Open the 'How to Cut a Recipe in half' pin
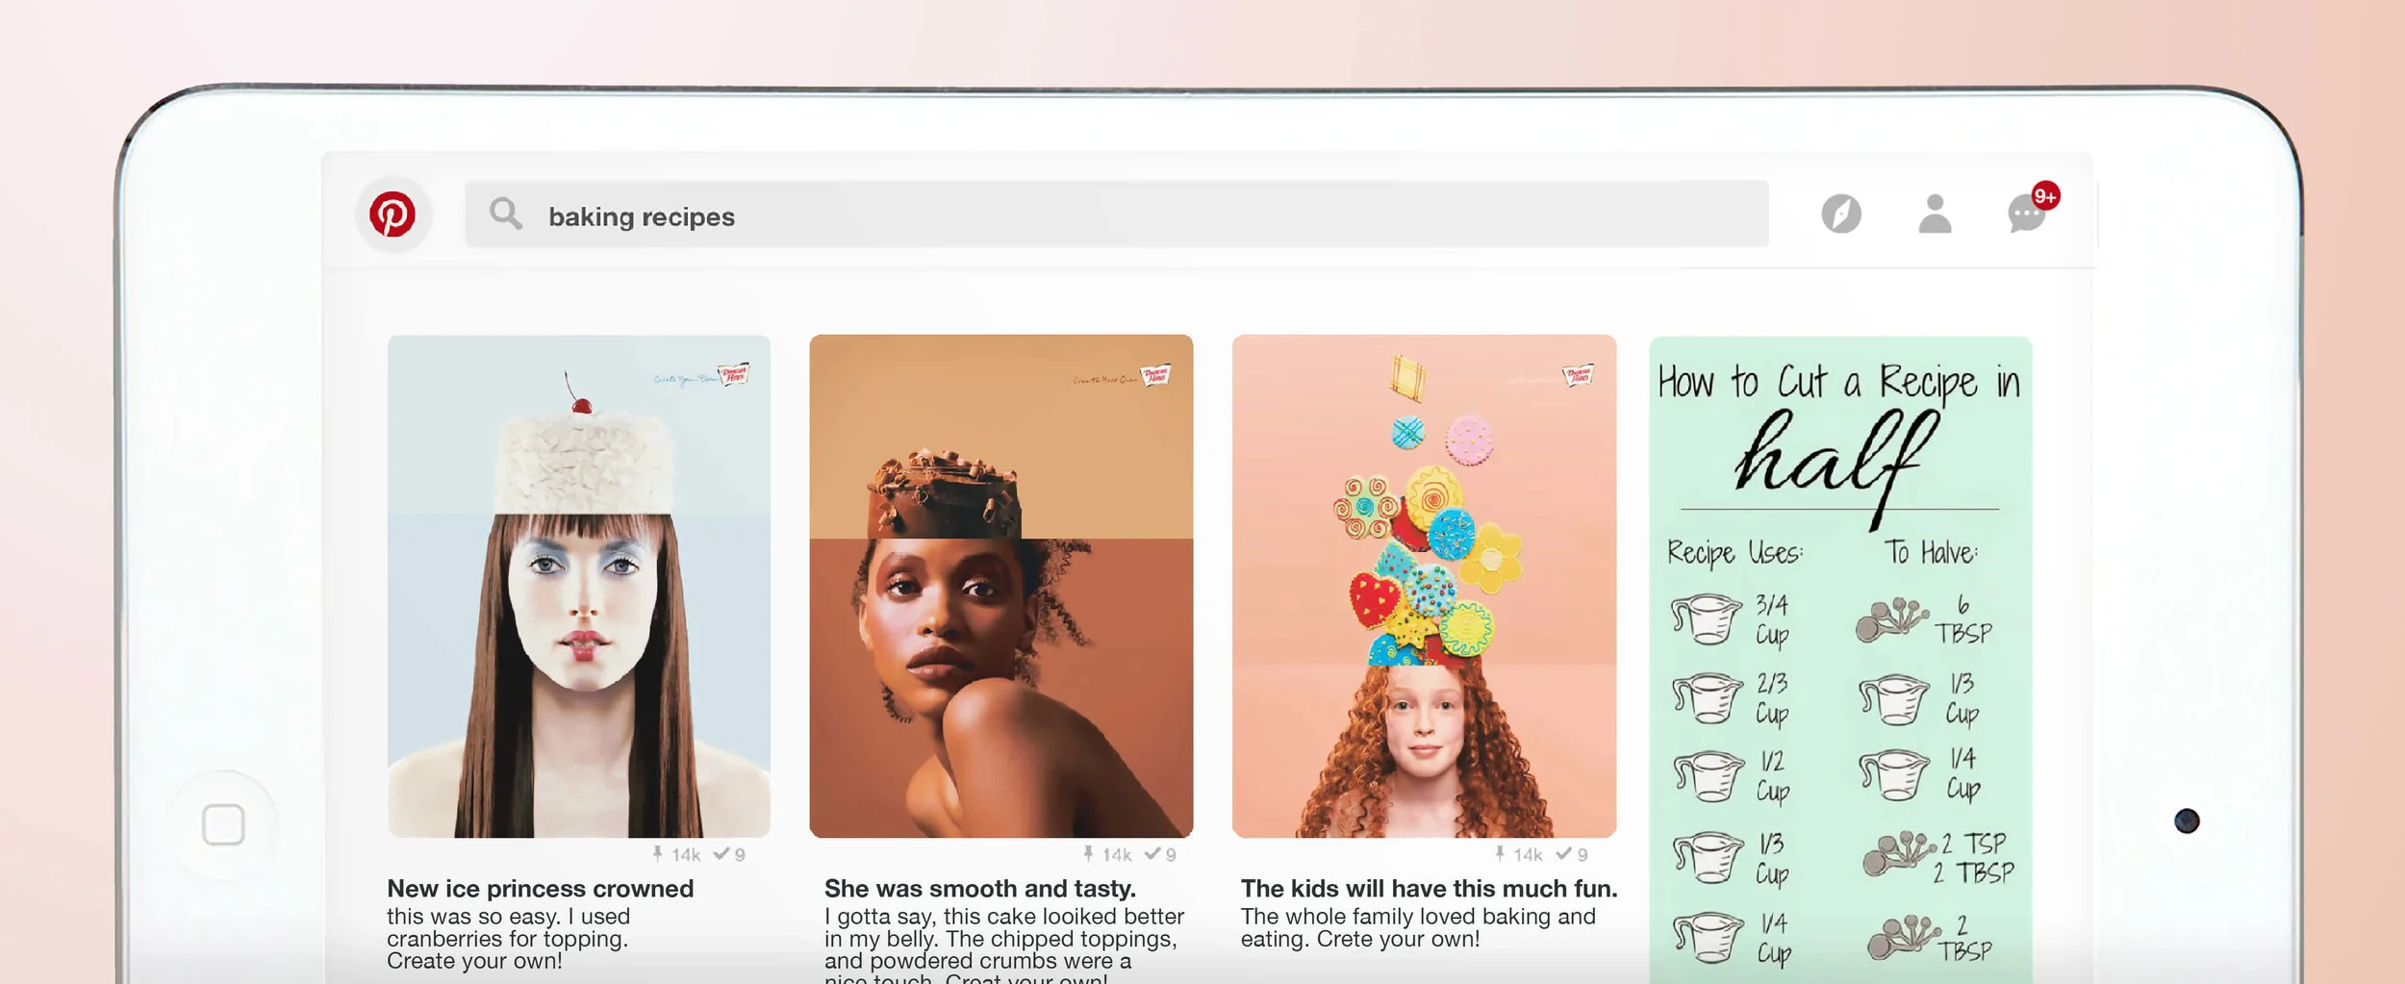This screenshot has height=984, width=2405. (1840, 660)
